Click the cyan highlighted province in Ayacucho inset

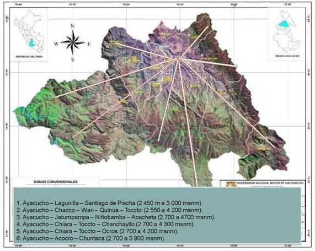point(284,24)
